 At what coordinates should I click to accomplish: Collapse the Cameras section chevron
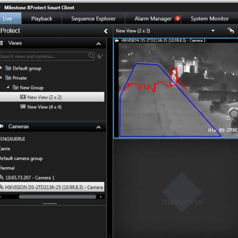click(98, 127)
